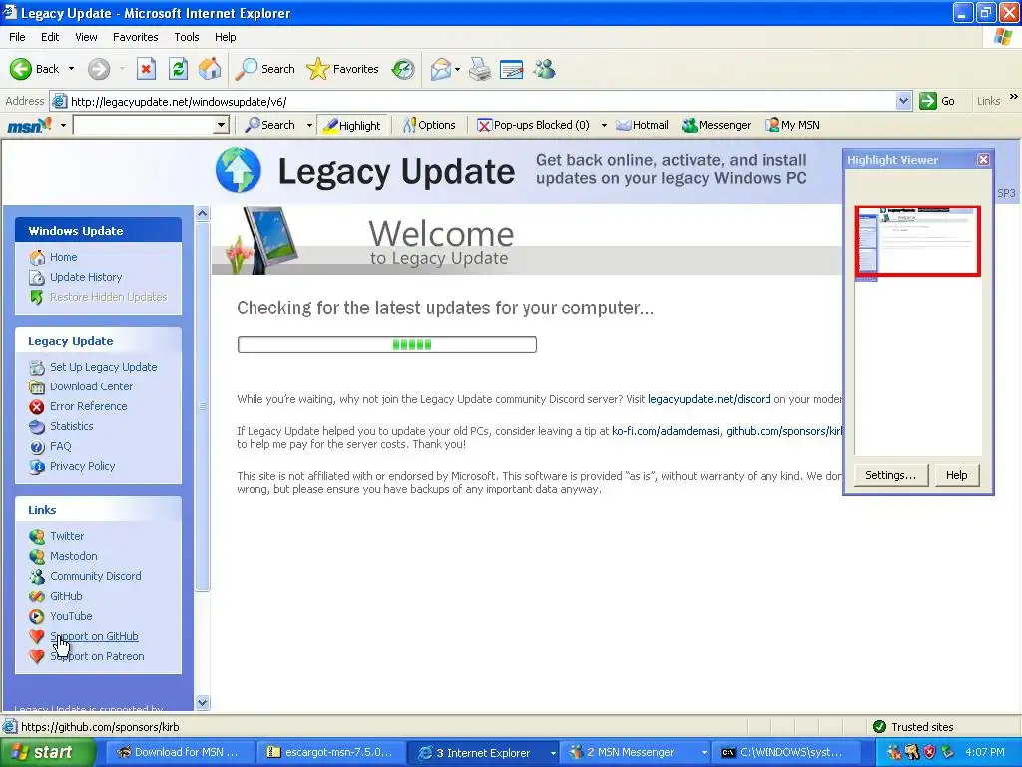The width and height of the screenshot is (1022, 767).
Task: Click the MSN butterfly logo
Action: click(x=29, y=125)
